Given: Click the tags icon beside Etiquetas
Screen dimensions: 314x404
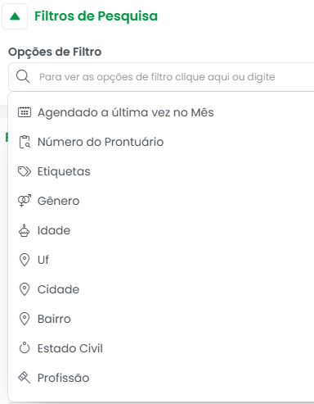Looking at the screenshot, I should click(25, 171).
